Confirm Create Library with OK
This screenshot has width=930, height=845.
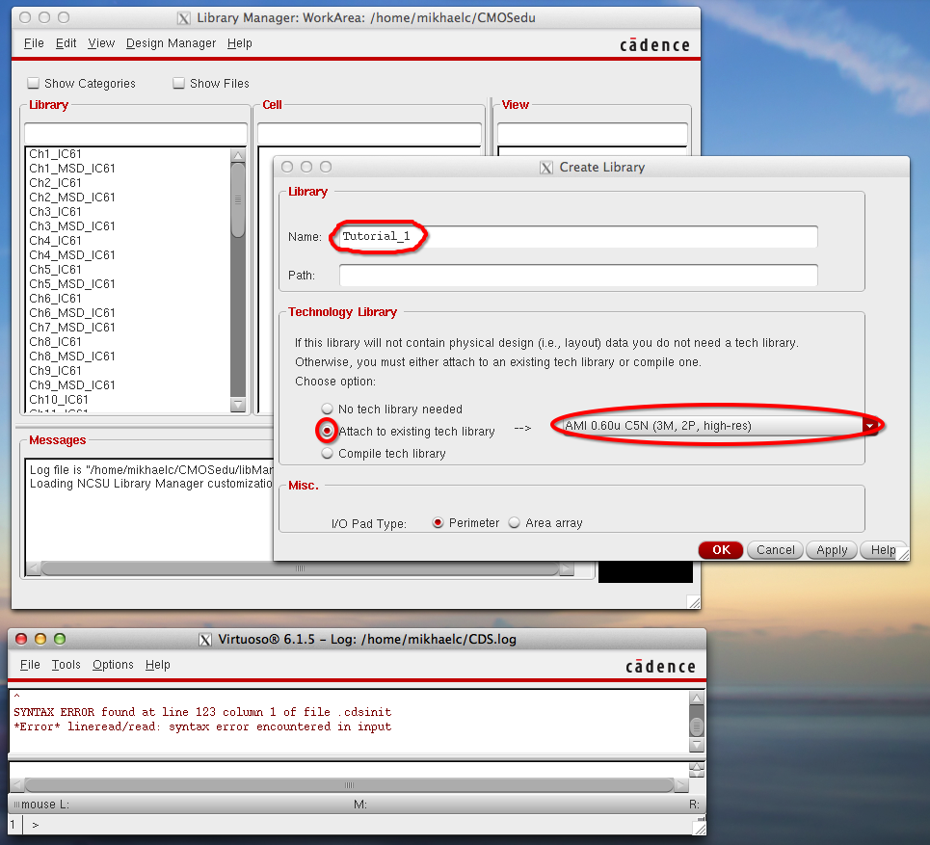coord(721,550)
